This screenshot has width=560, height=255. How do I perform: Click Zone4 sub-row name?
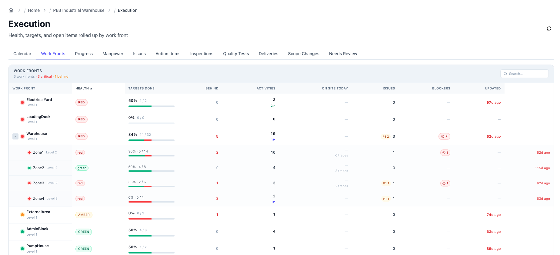[x=39, y=199]
